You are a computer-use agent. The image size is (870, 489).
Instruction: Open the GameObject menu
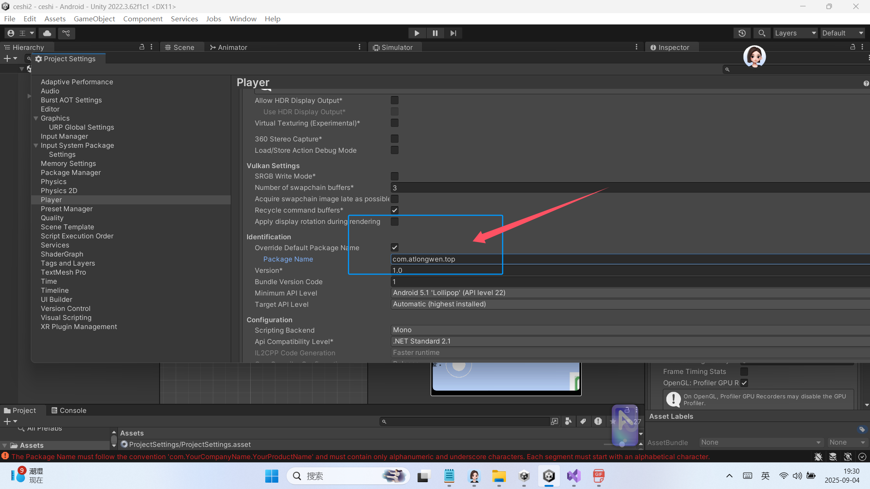[94, 19]
